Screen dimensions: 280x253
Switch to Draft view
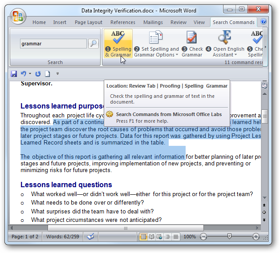pyautogui.click(x=176, y=237)
